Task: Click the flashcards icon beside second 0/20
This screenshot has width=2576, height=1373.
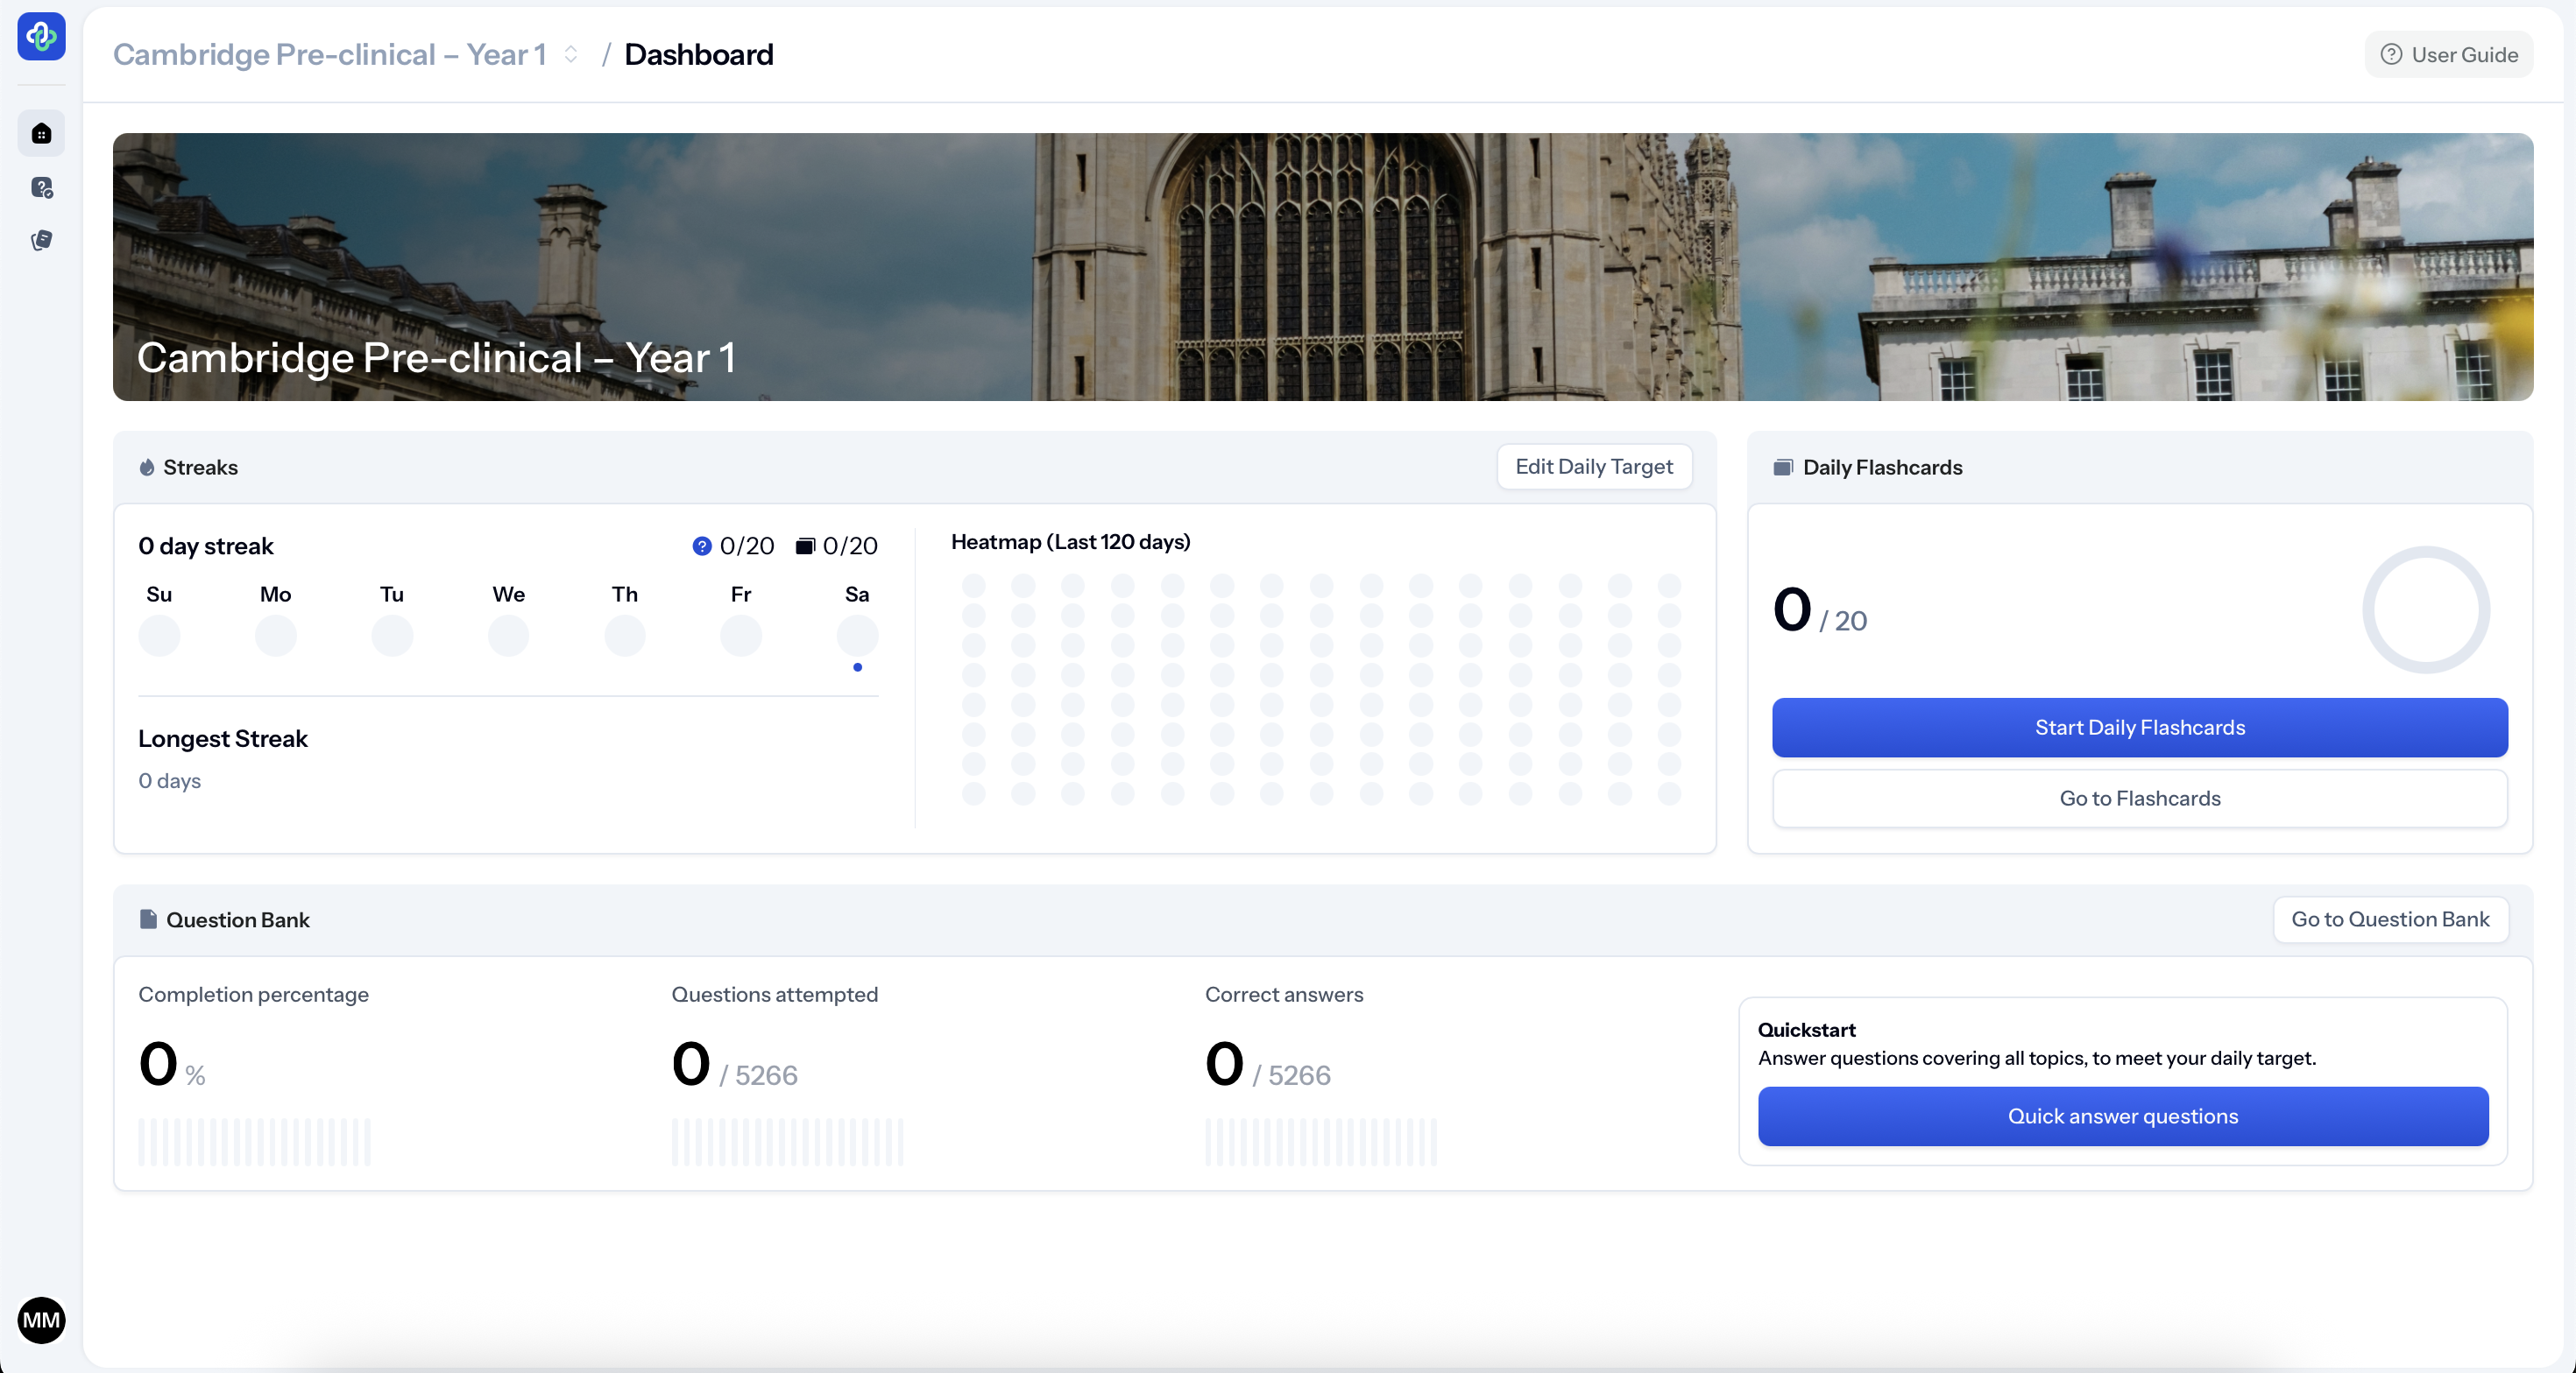Action: [x=805, y=546]
